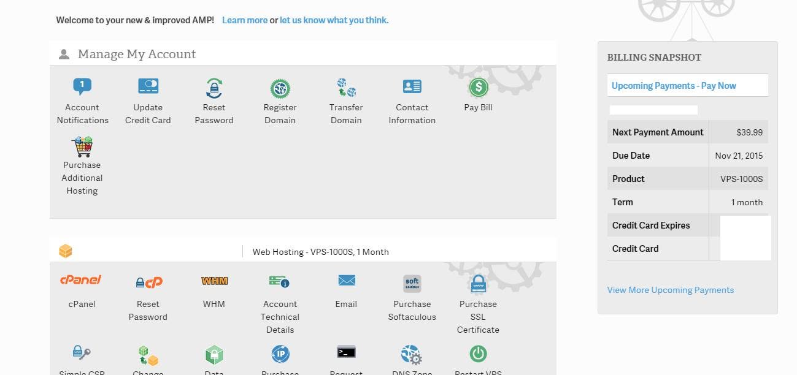Open the Request terminal icon

(x=347, y=352)
